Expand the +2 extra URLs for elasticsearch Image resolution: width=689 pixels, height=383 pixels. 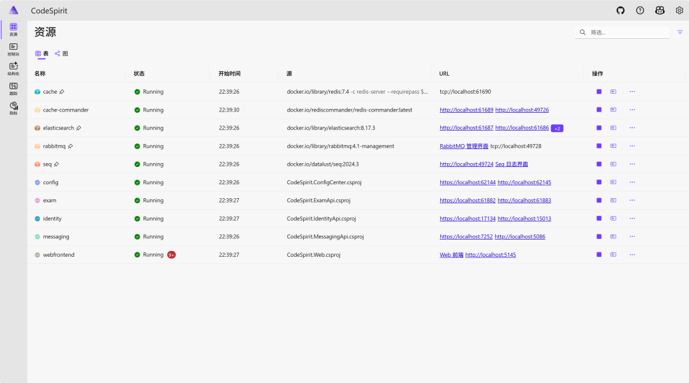coord(557,129)
